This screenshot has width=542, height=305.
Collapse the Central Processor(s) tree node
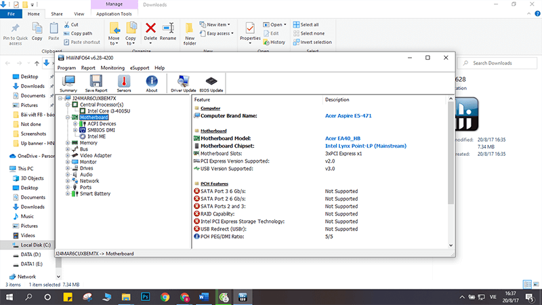pyautogui.click(x=68, y=104)
